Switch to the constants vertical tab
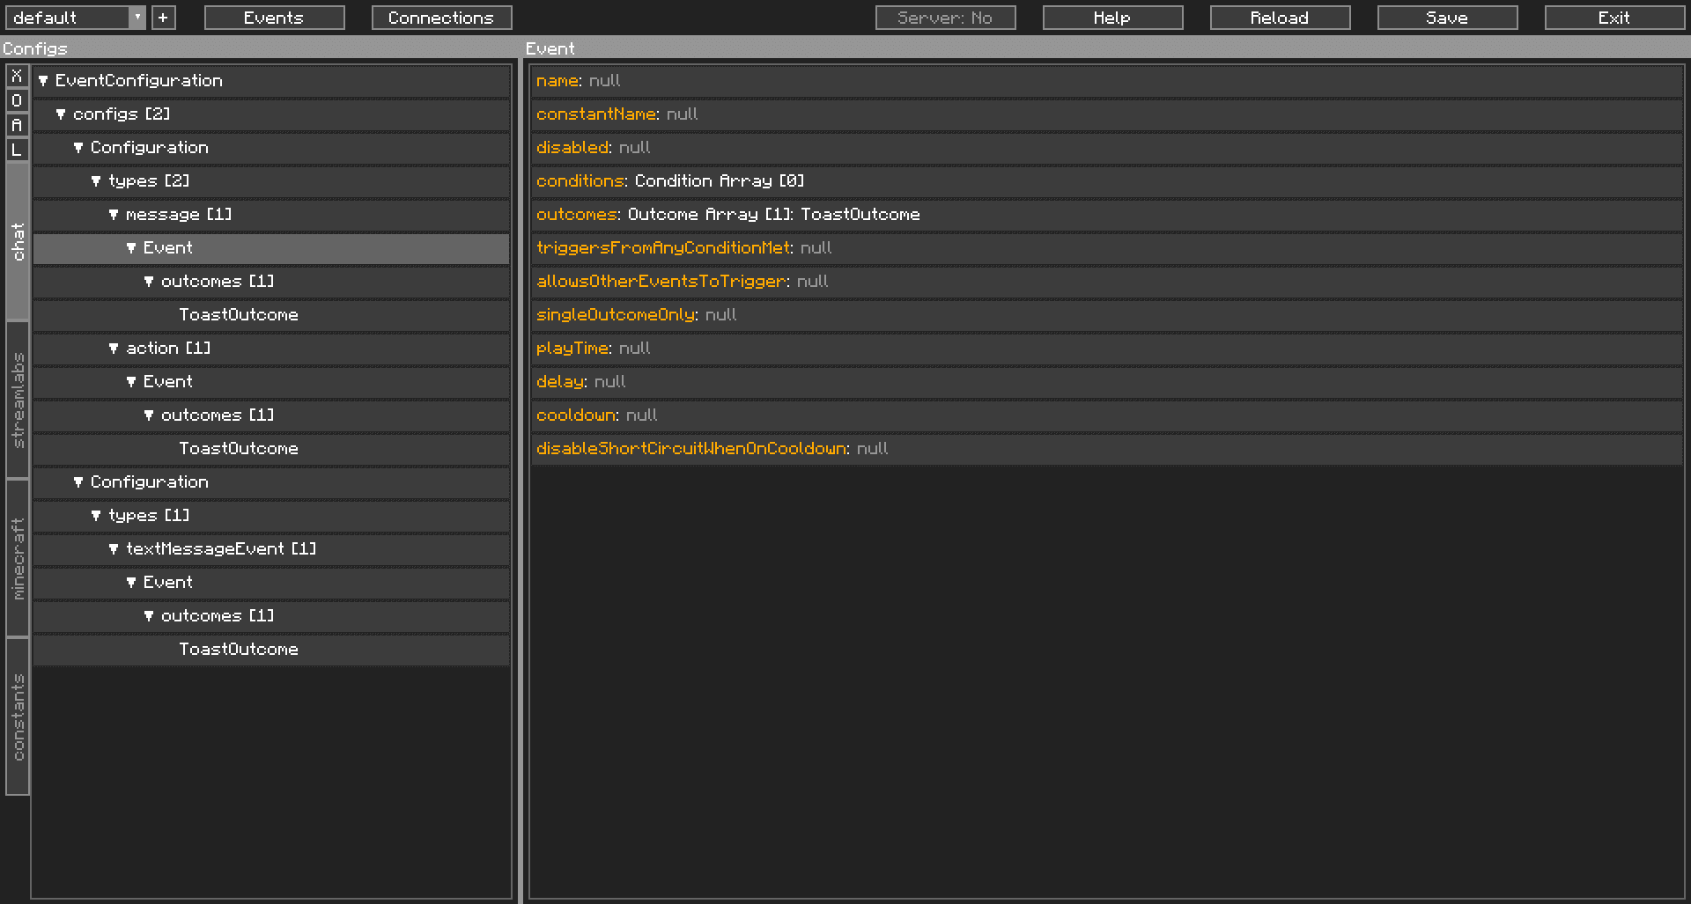Viewport: 1691px width, 904px height. tap(18, 717)
